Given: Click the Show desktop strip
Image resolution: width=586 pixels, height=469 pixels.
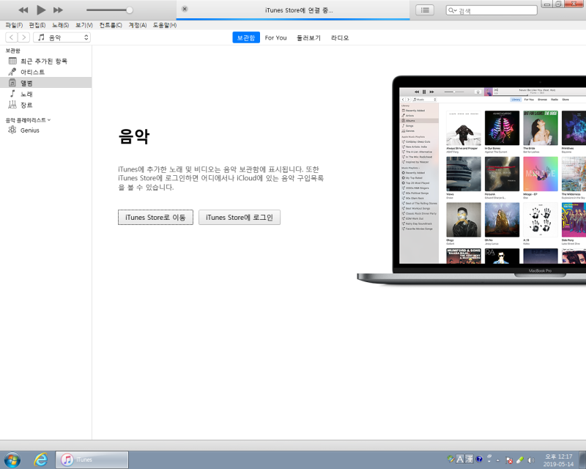Looking at the screenshot, I should (582, 459).
